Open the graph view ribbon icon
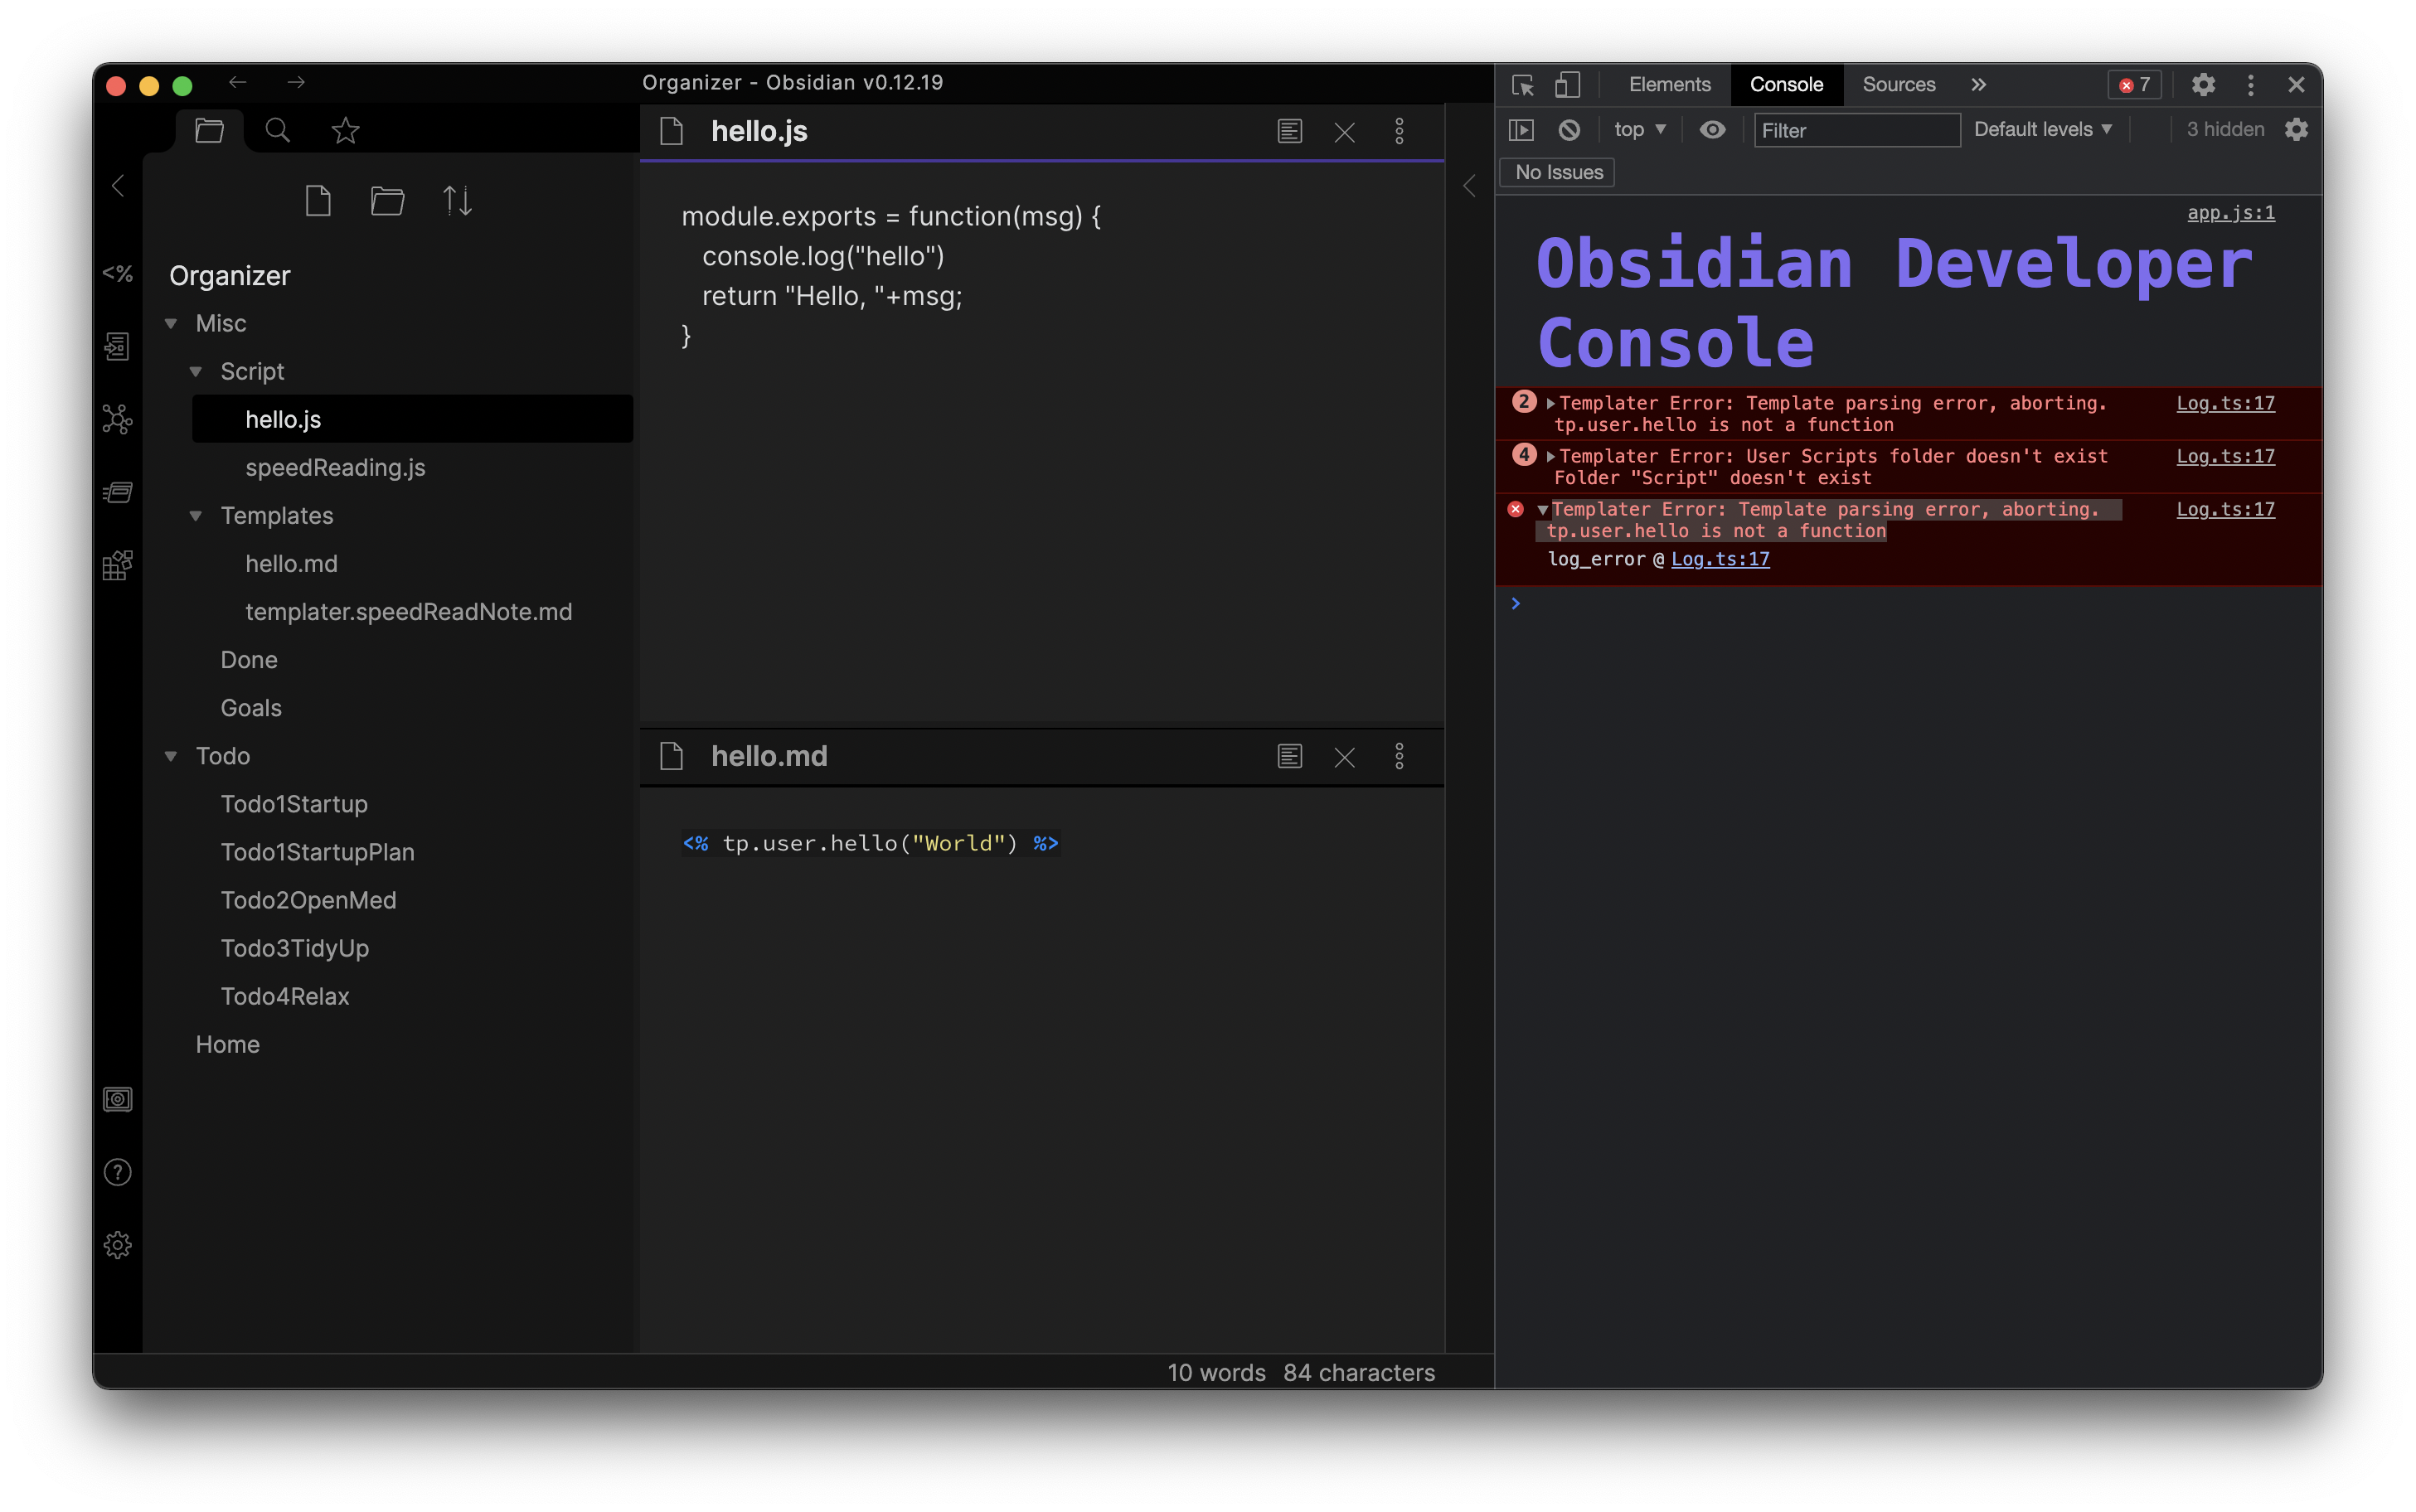The height and width of the screenshot is (1512, 2416). pos(118,419)
